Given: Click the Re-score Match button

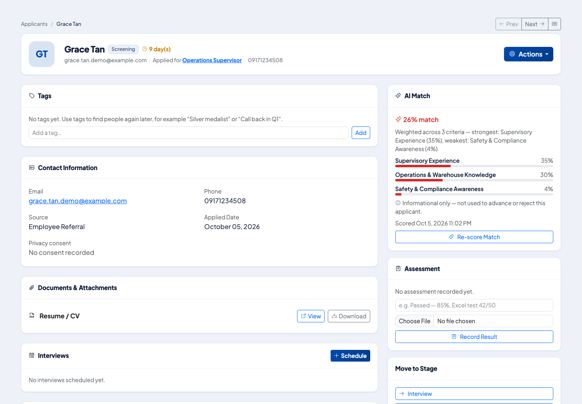Looking at the screenshot, I should [474, 237].
